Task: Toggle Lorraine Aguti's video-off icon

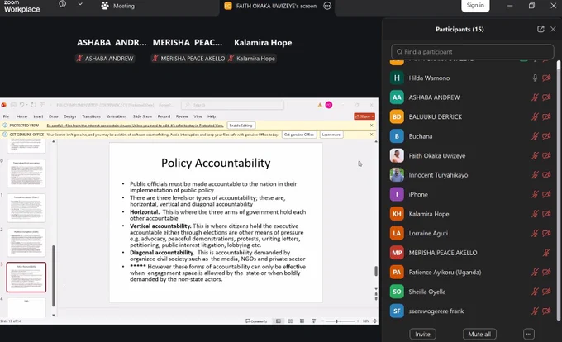Action: pos(546,233)
